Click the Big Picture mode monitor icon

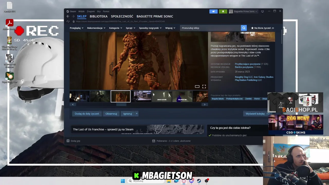(262, 11)
